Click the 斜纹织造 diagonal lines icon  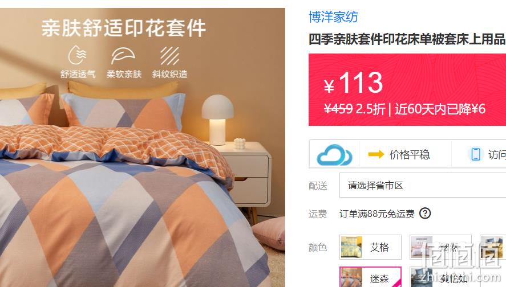[x=169, y=56]
